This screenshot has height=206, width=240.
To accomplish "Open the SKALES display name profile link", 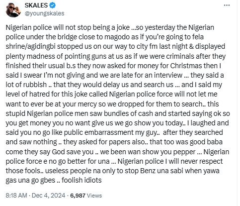I will pos(36,5).
